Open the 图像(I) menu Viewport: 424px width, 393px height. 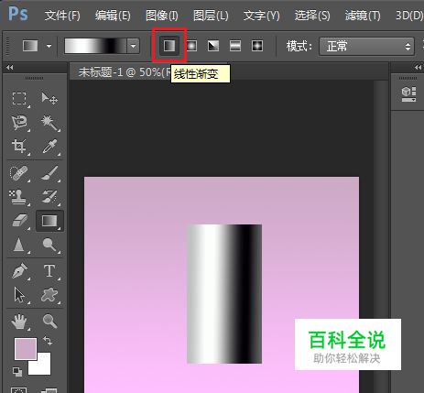tap(162, 16)
